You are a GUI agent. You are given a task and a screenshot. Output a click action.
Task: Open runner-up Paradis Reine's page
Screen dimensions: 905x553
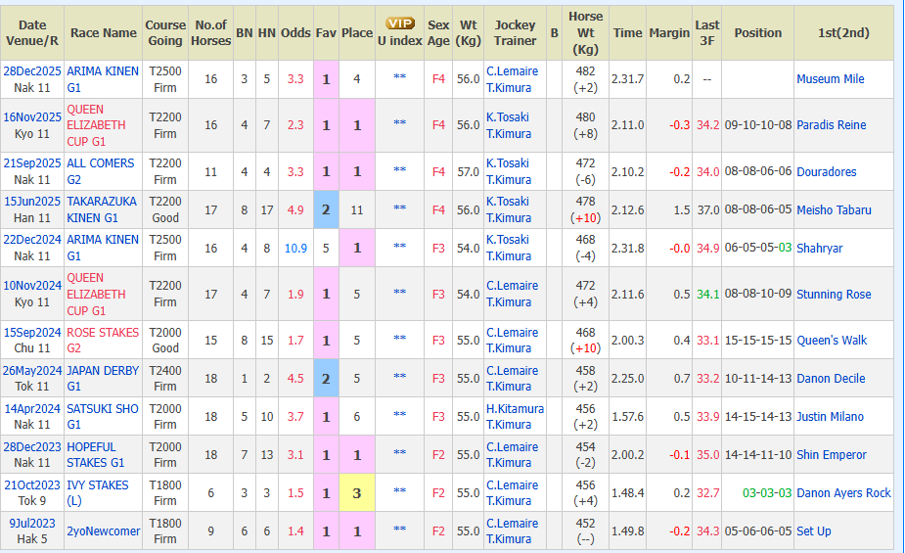(x=831, y=125)
